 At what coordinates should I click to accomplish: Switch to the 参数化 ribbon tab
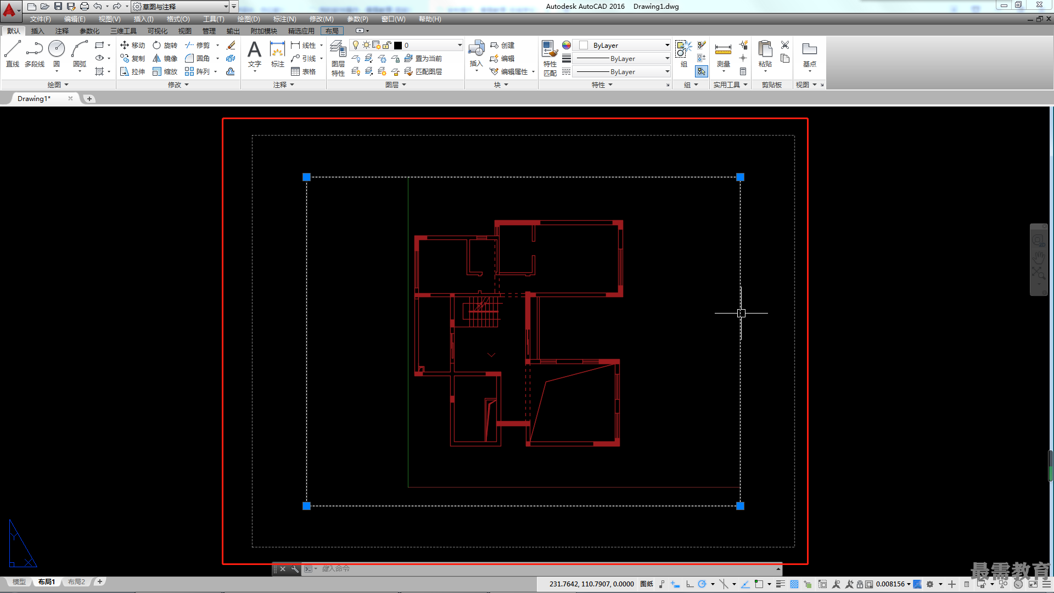(89, 31)
